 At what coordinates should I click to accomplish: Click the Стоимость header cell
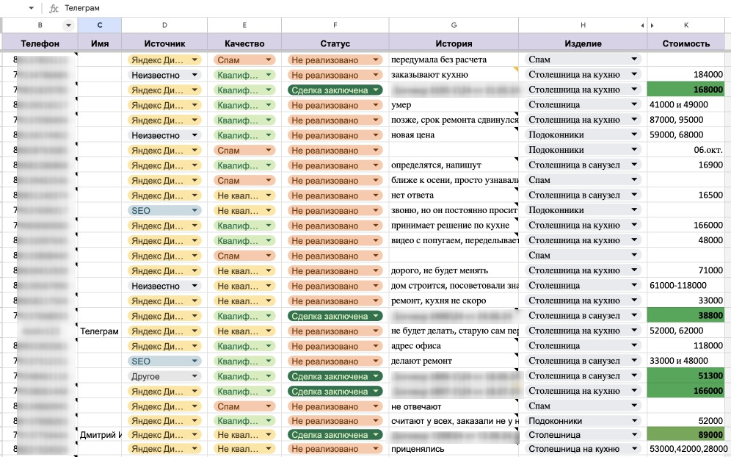pyautogui.click(x=685, y=43)
